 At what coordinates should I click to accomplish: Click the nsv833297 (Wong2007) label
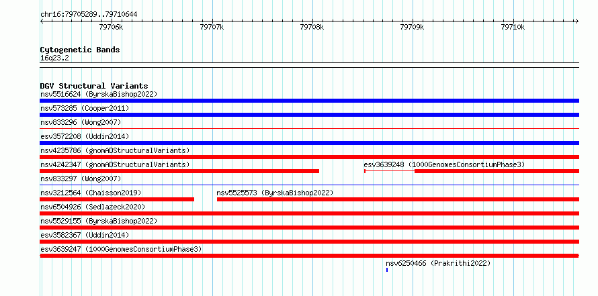(x=81, y=179)
